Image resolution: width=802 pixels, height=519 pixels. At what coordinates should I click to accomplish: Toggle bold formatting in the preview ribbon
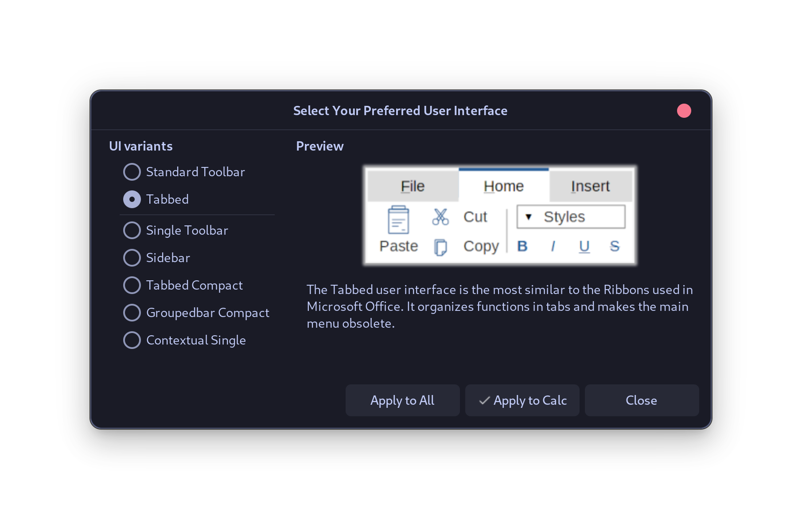pyautogui.click(x=522, y=246)
